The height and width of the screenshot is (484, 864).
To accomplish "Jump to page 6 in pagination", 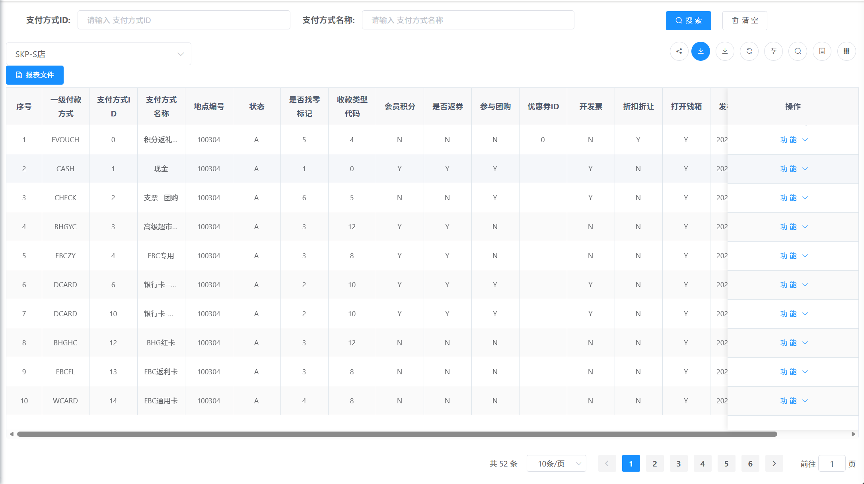I will pyautogui.click(x=750, y=464).
